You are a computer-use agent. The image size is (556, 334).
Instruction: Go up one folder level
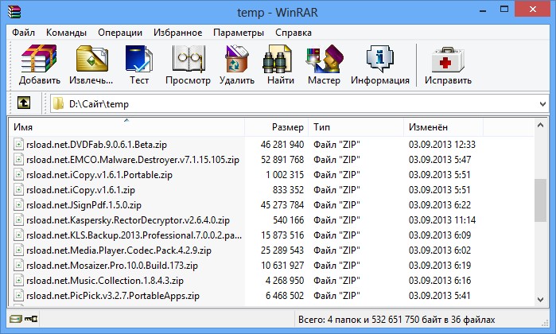(x=24, y=103)
